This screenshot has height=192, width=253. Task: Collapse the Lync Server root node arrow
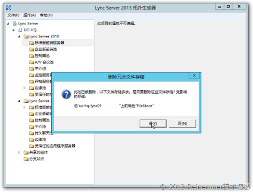(8, 24)
